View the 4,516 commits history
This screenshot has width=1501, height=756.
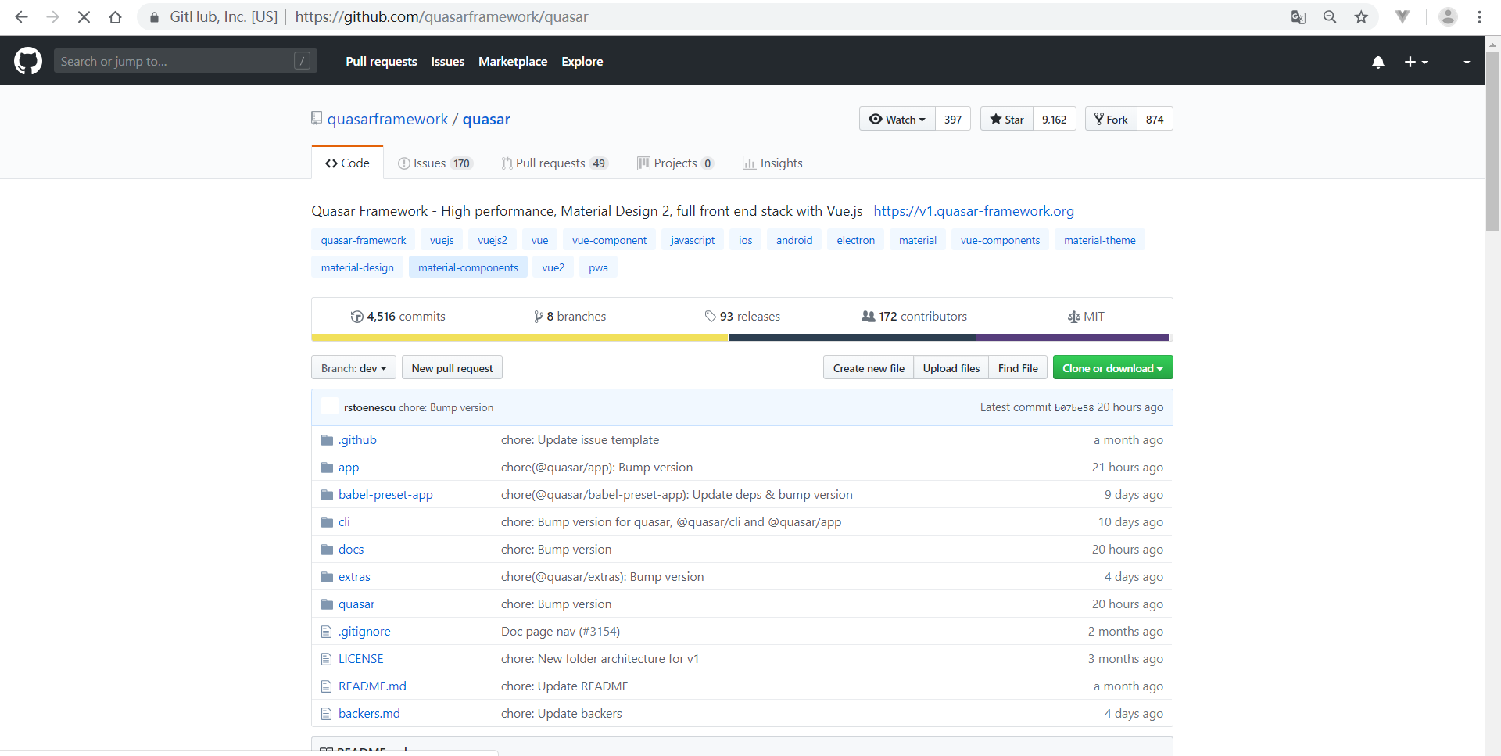[398, 316]
